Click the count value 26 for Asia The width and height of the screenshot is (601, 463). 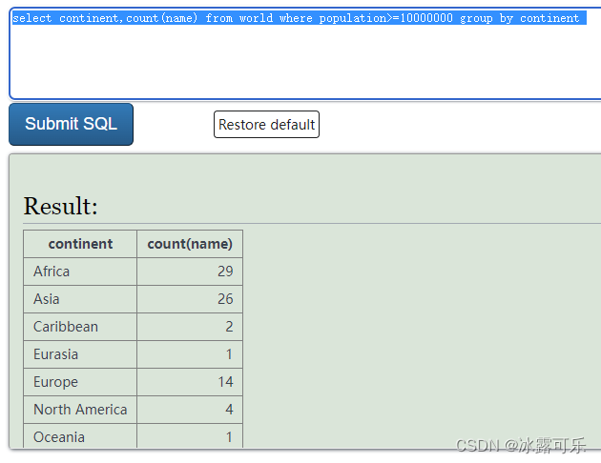click(190, 299)
